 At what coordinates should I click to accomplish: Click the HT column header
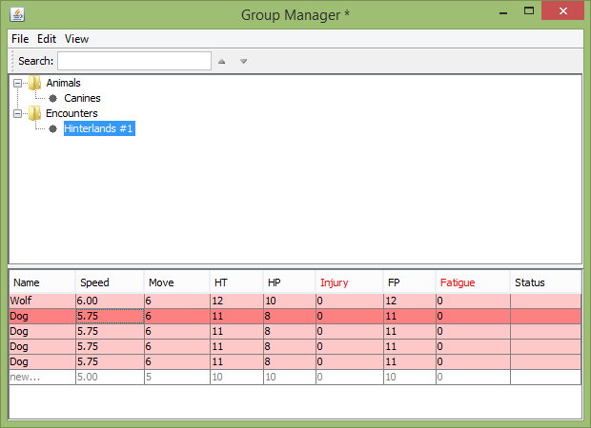pyautogui.click(x=236, y=282)
